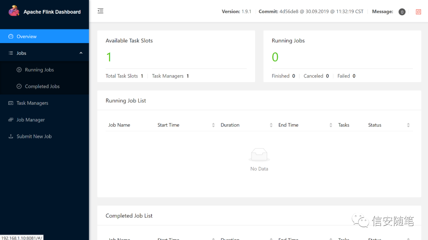Click the Submit New Job upload icon

tap(11, 136)
